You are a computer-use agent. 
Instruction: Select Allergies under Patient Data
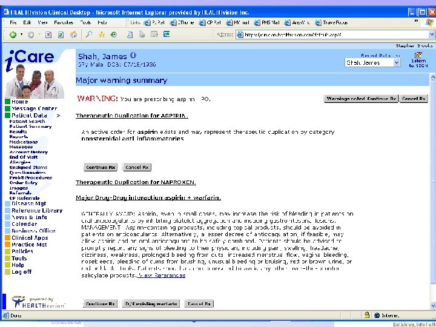tap(20, 162)
